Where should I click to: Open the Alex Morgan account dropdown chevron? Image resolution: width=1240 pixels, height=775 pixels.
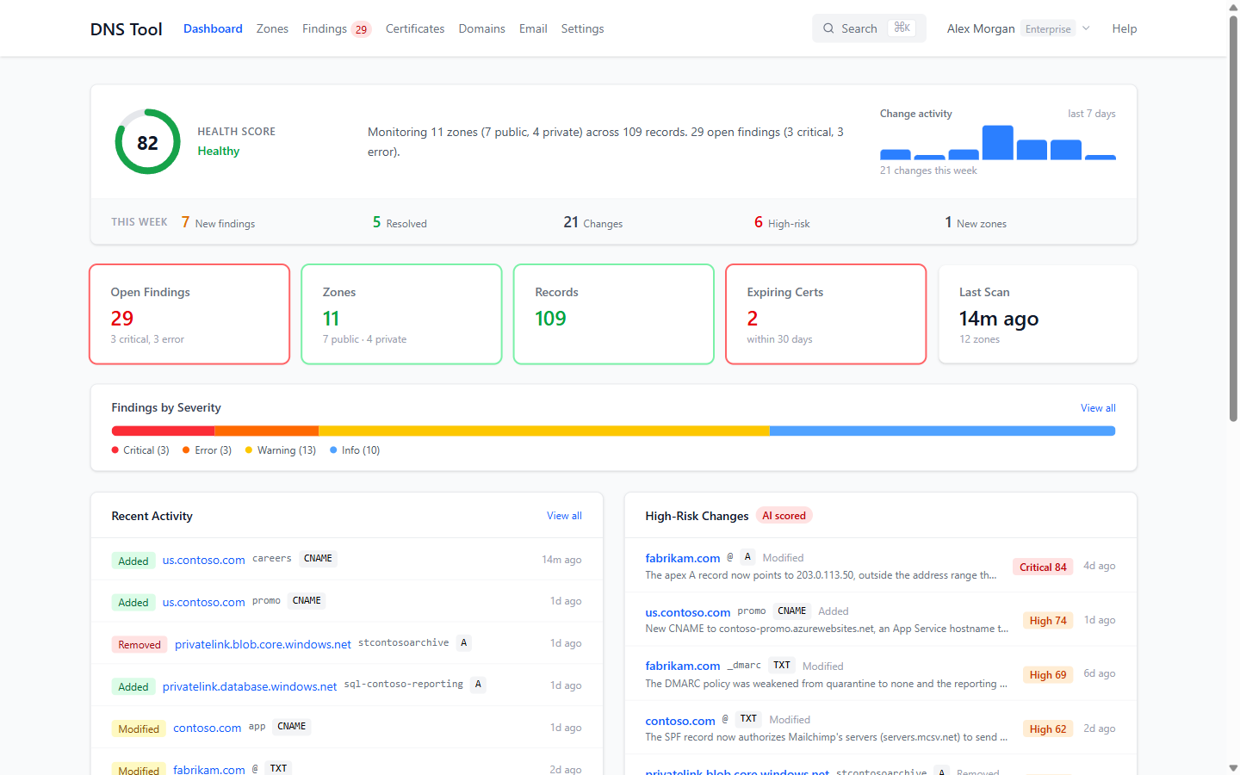point(1086,28)
